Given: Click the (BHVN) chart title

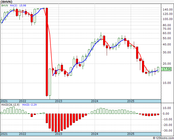Looking at the screenshot, I should click(6, 2).
